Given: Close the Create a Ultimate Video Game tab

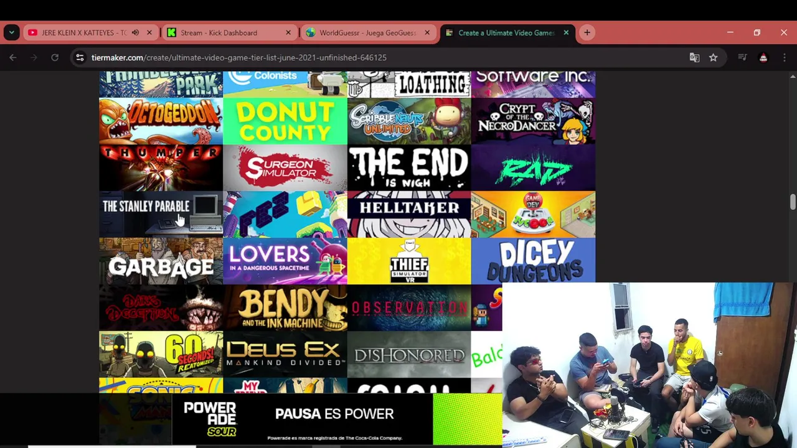Looking at the screenshot, I should point(565,32).
